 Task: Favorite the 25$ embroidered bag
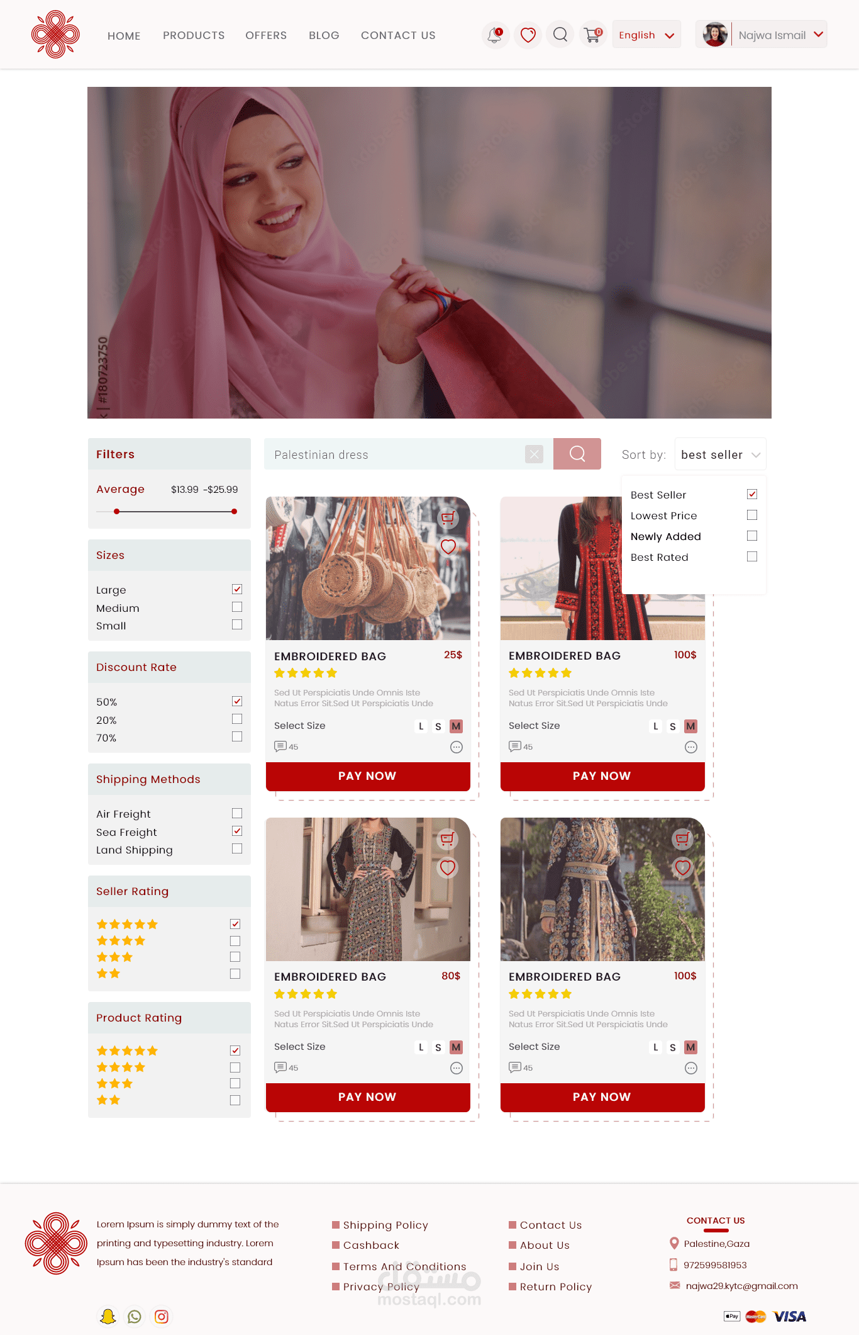448,547
